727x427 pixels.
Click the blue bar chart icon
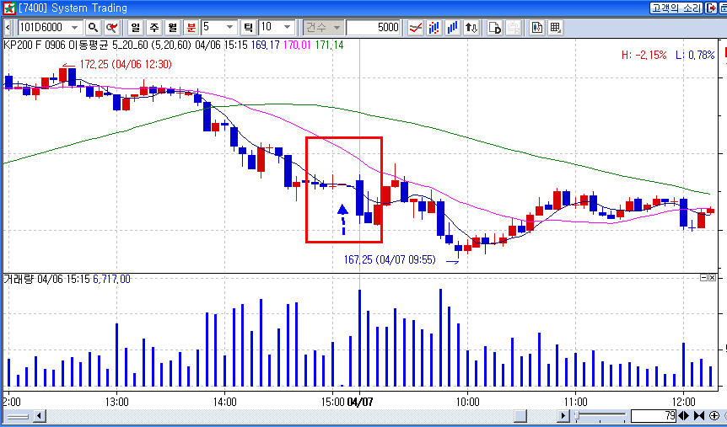pos(453,28)
